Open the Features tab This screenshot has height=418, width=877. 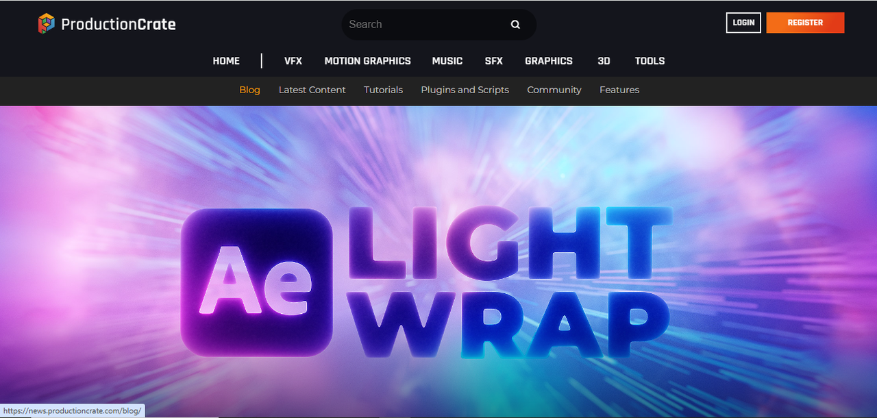pyautogui.click(x=619, y=90)
